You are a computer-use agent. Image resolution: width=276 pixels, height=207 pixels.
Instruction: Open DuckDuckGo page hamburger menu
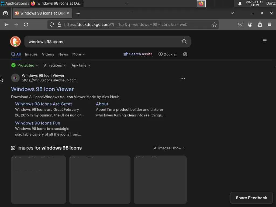click(264, 41)
